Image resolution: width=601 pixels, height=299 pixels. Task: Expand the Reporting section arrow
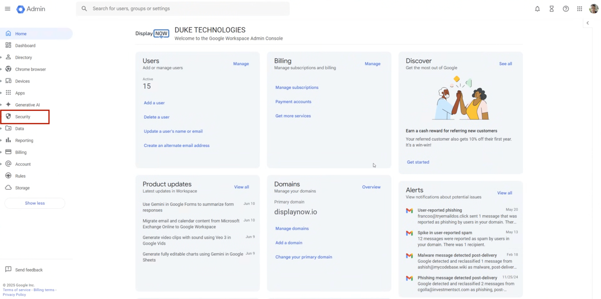click(1, 140)
